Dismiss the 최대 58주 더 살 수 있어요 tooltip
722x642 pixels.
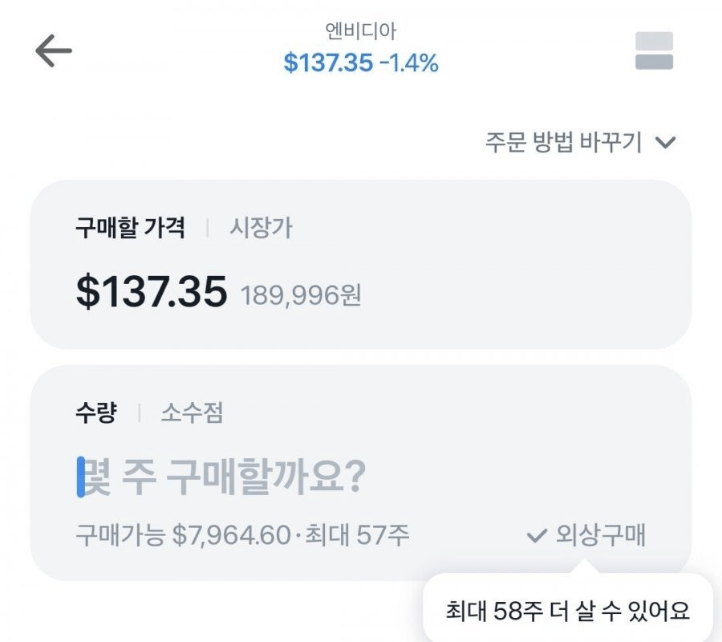567,611
